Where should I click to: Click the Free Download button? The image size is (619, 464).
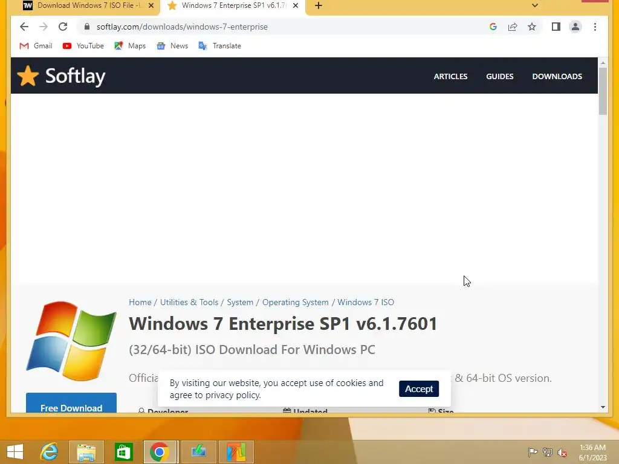(71, 403)
